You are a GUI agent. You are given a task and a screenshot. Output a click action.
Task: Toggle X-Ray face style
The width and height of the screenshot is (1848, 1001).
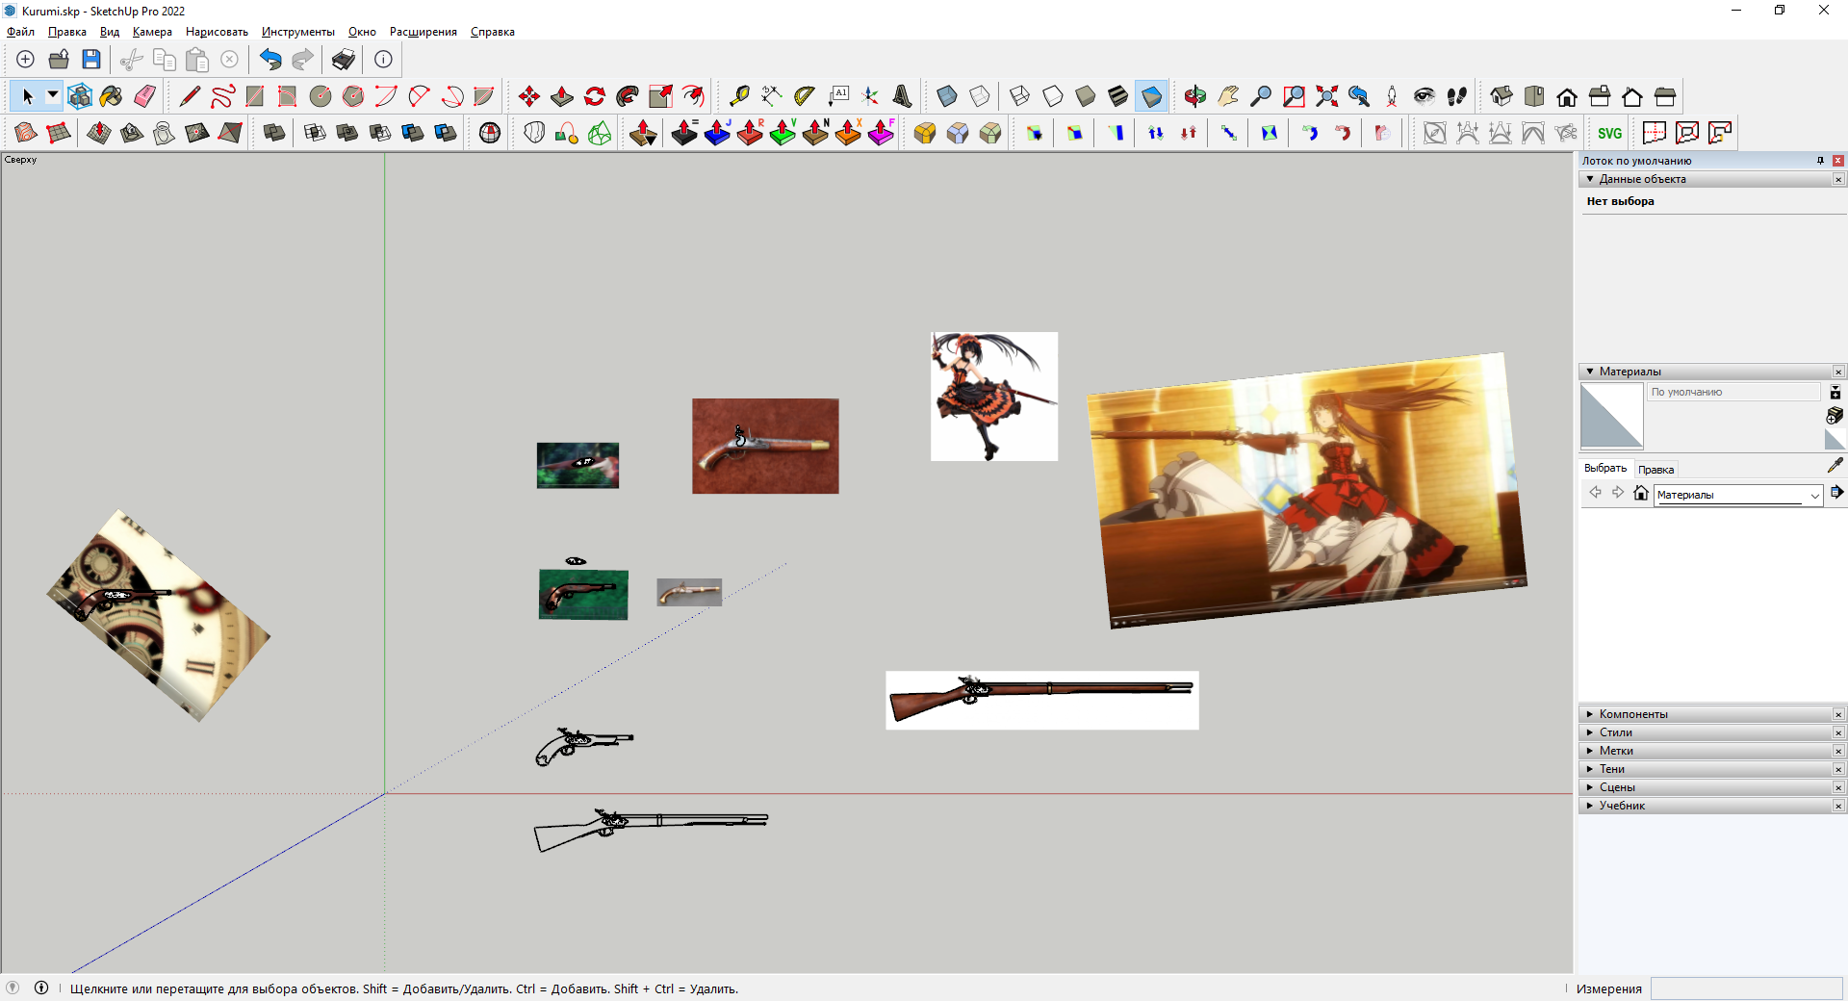click(x=947, y=96)
